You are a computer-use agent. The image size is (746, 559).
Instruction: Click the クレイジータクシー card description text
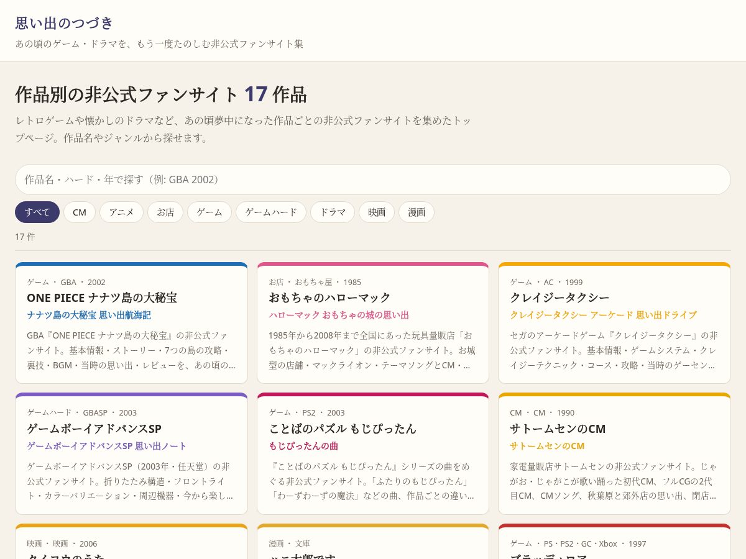tap(614, 350)
